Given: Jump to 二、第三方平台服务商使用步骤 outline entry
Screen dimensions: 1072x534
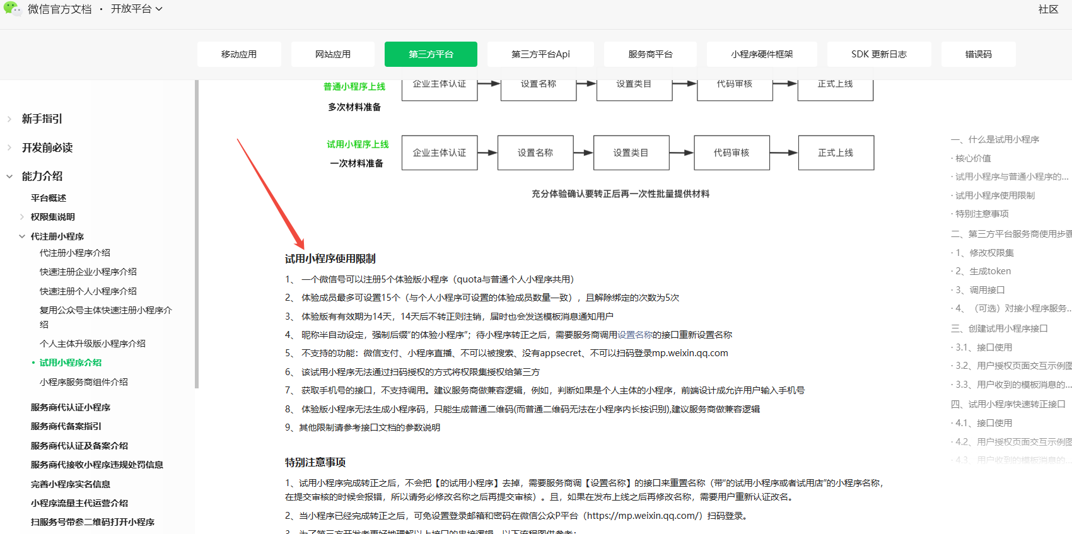Looking at the screenshot, I should pyautogui.click(x=1011, y=234).
